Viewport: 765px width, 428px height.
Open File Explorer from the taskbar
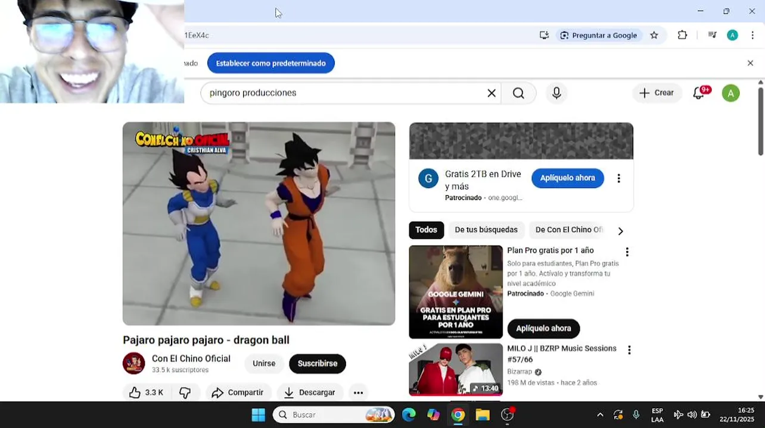point(482,414)
